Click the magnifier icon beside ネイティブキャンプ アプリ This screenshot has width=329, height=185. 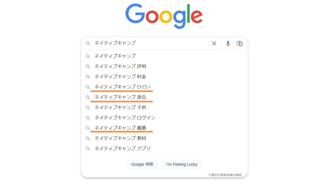point(88,149)
